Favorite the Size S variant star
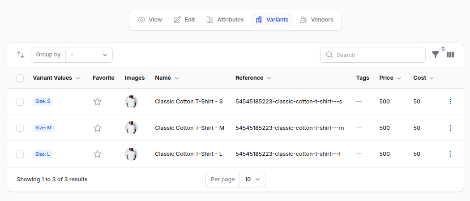 pos(98,102)
